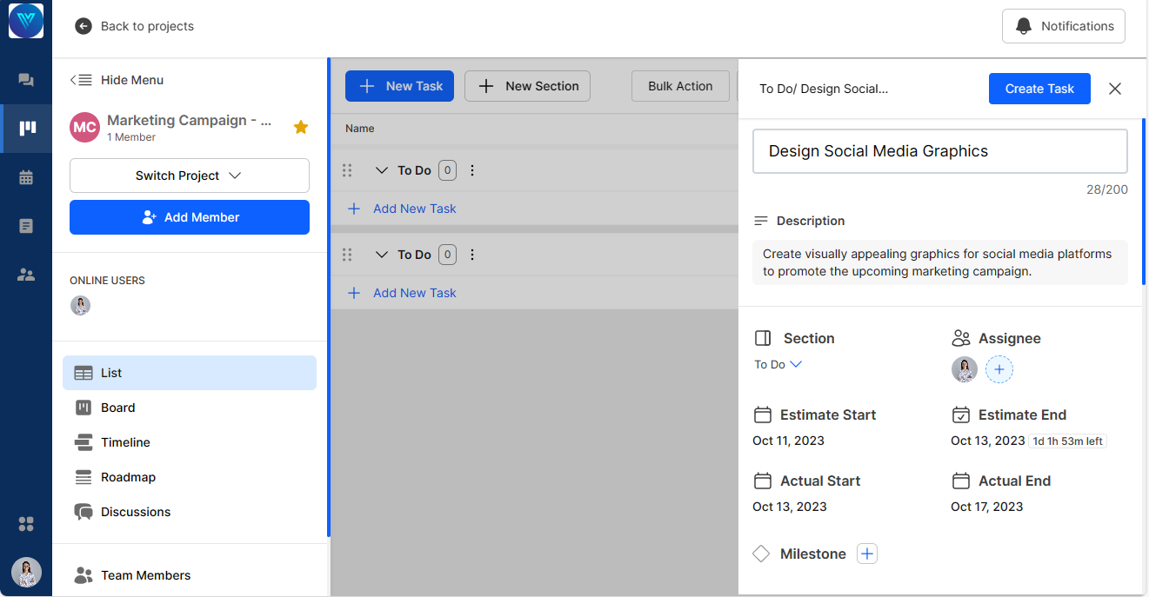
Task: Open the three-dot menu of second To Do section
Action: 472,255
